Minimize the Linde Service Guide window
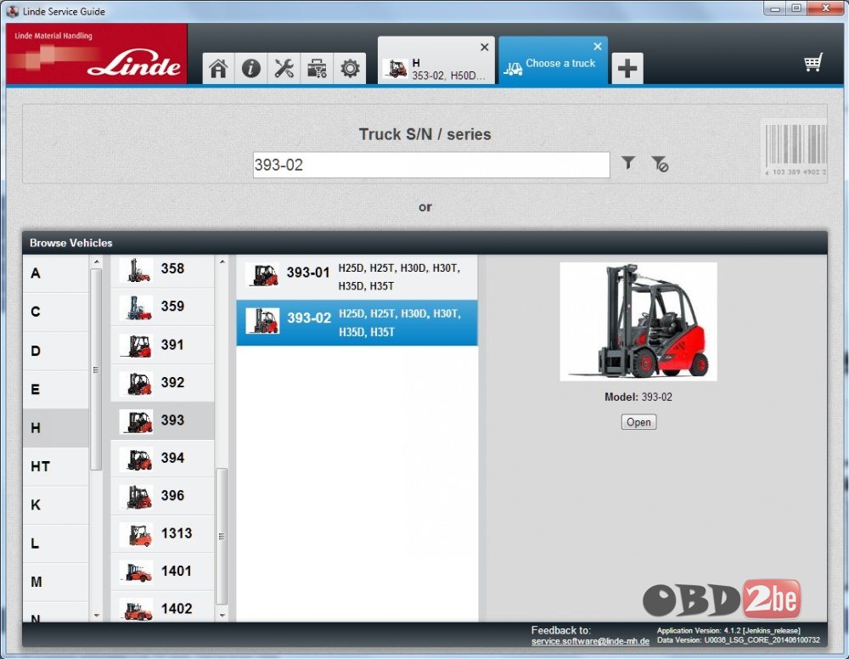Viewport: 849px width, 659px height. pos(775,8)
